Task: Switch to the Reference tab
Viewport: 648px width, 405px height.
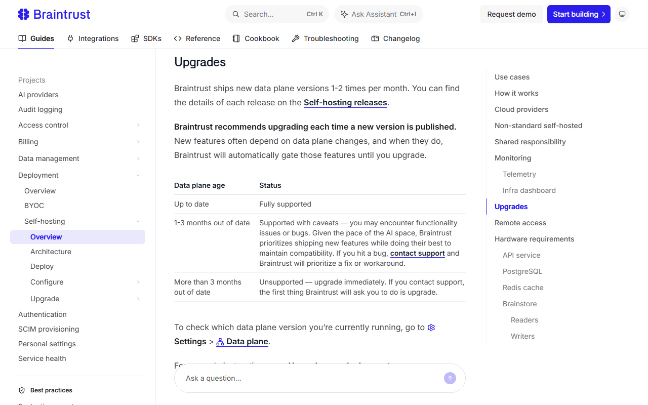Action: point(197,38)
